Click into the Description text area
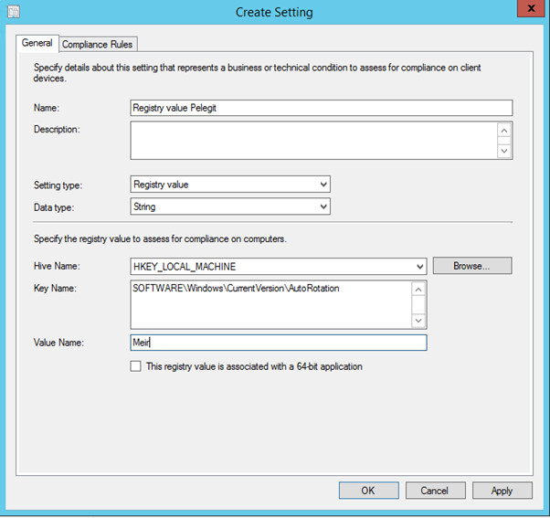 (313, 141)
